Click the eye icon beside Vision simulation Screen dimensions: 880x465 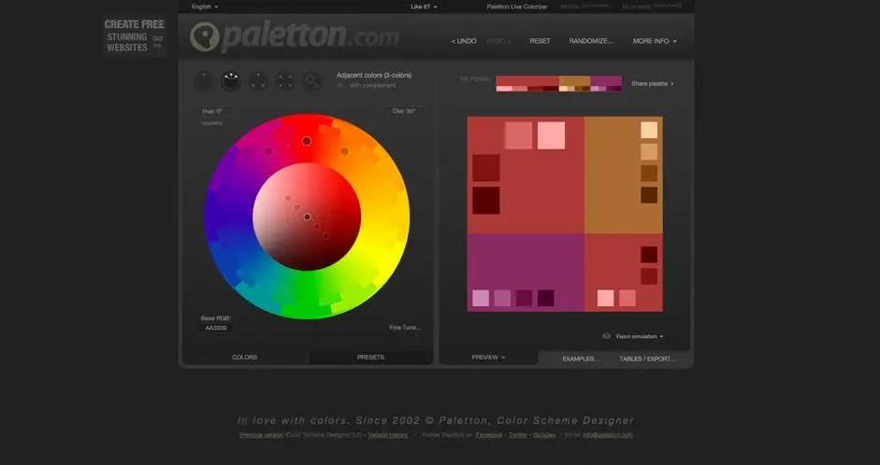606,336
